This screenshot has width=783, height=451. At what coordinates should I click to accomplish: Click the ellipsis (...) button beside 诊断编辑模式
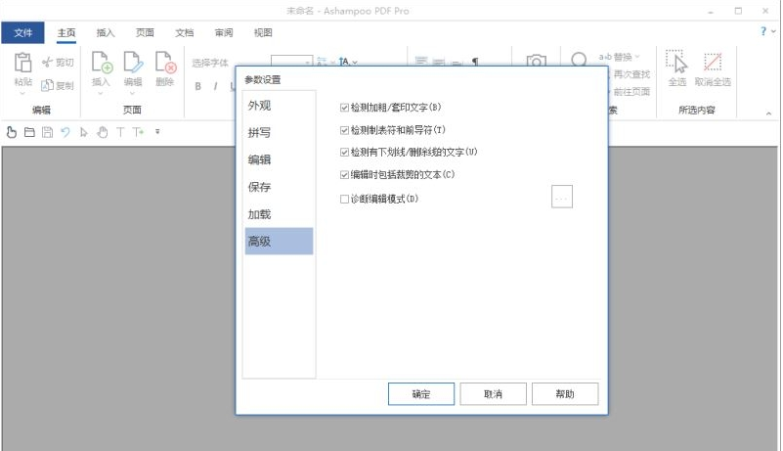[x=562, y=197]
